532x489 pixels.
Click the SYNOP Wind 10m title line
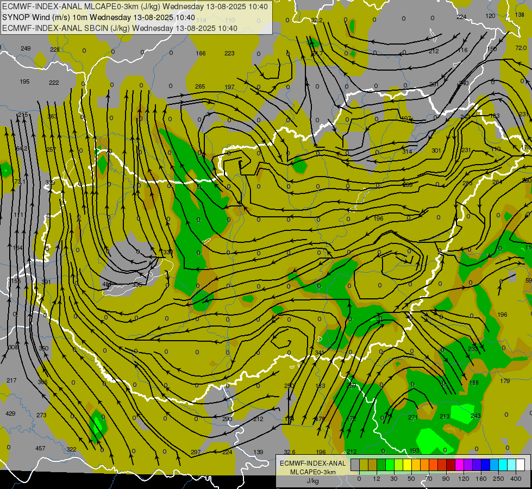click(98, 17)
